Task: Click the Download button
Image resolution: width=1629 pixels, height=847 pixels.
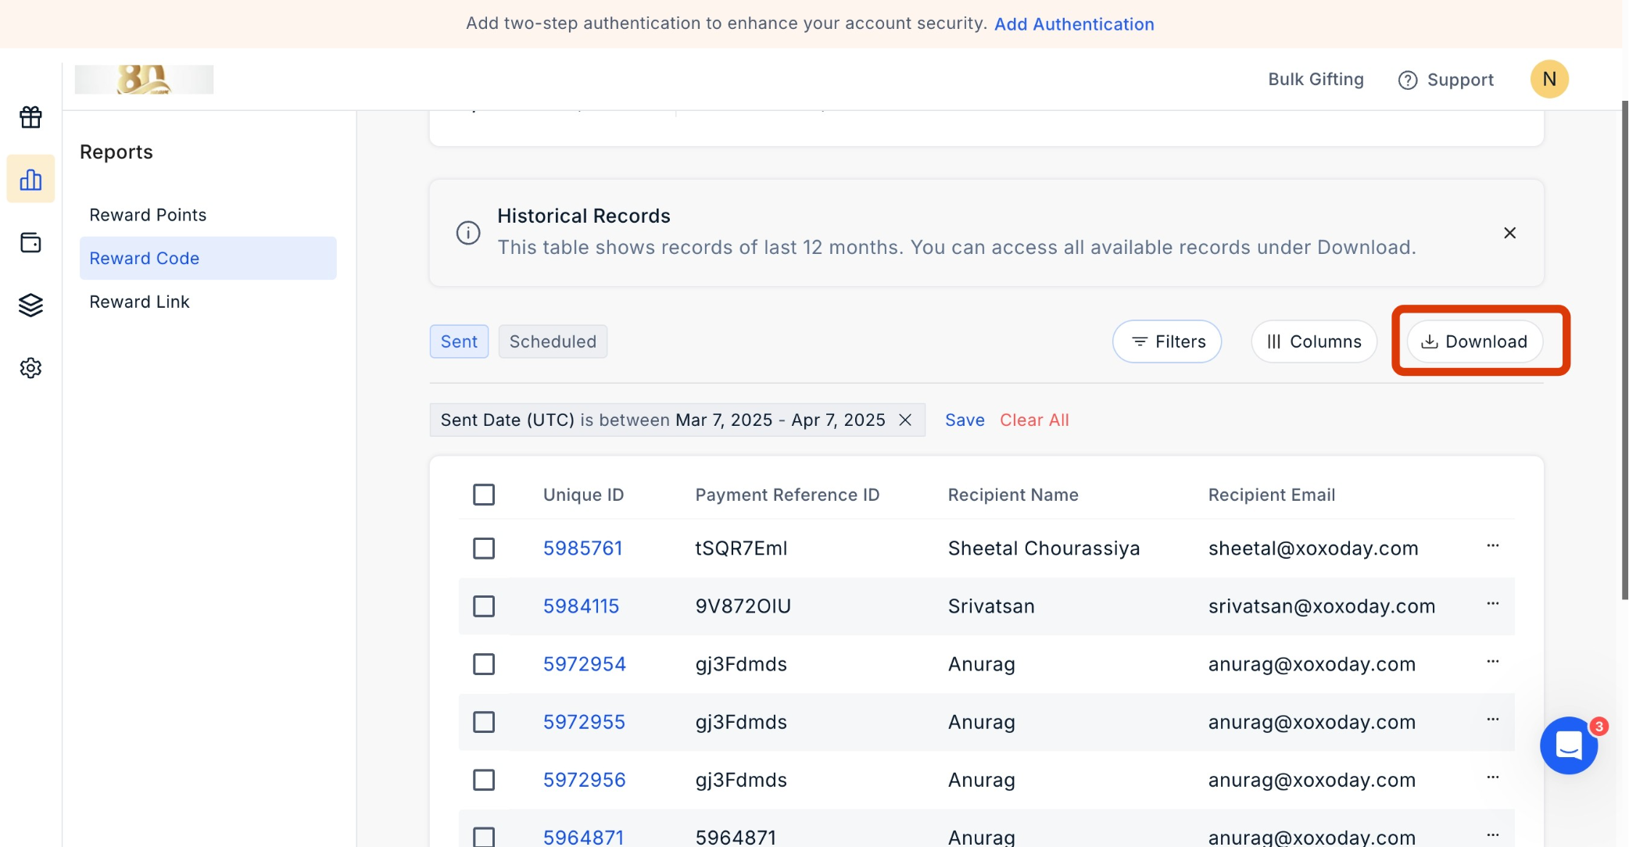Action: tap(1474, 341)
